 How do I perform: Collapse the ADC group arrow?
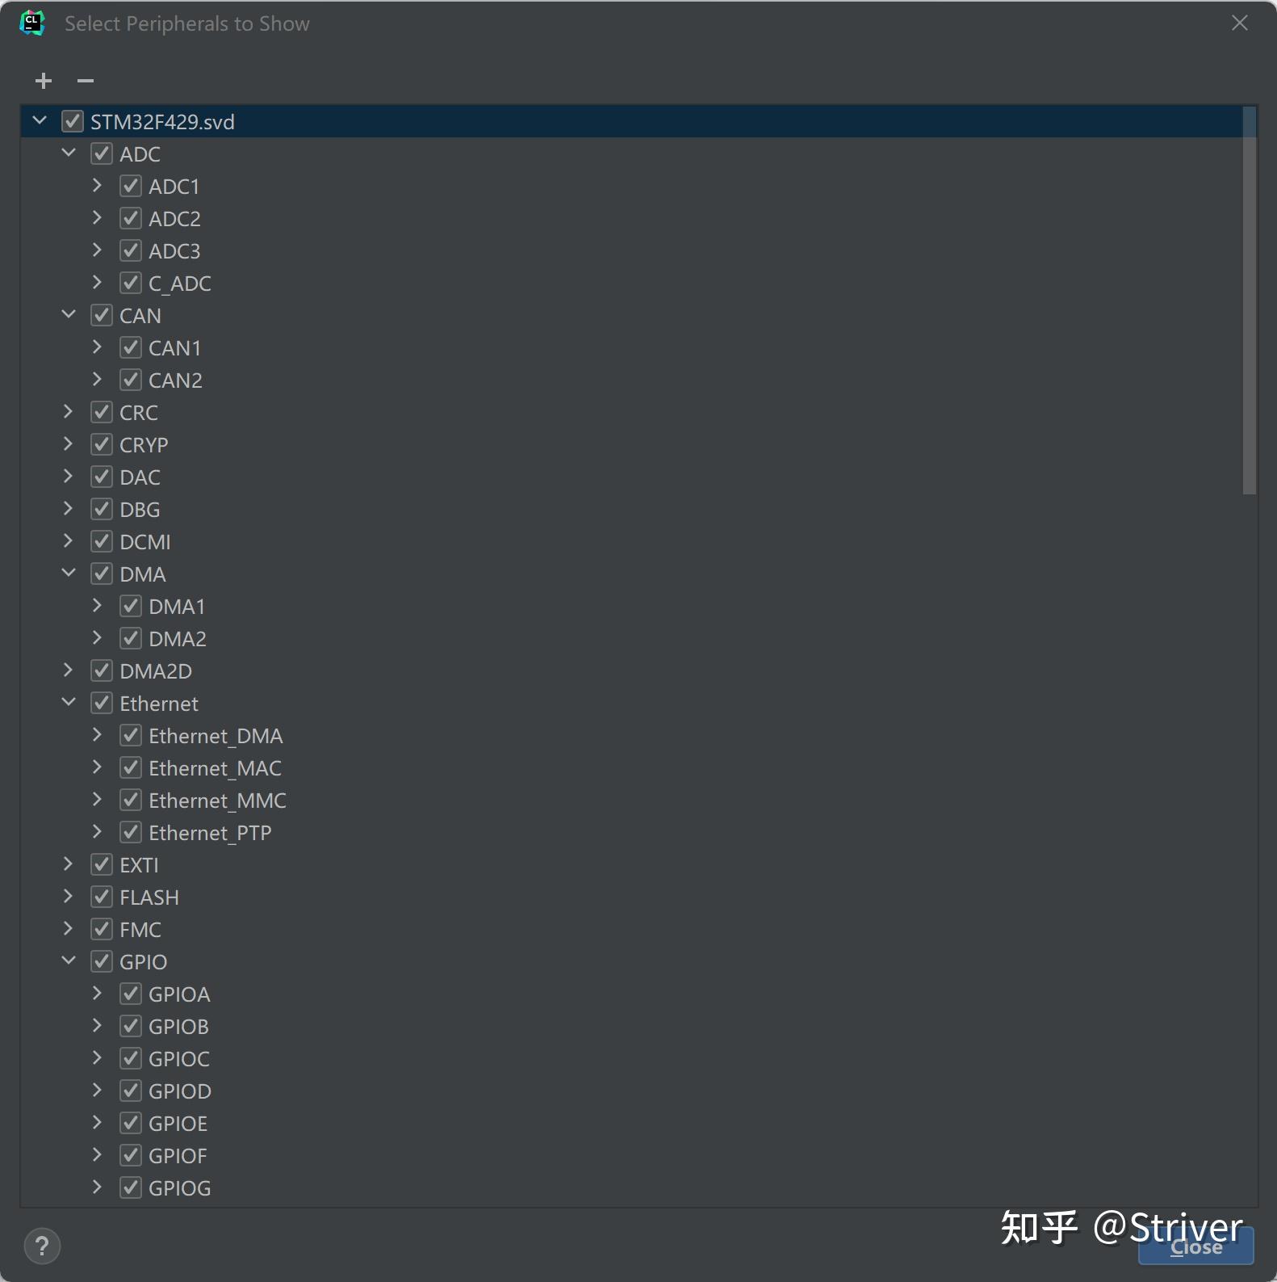[69, 153]
